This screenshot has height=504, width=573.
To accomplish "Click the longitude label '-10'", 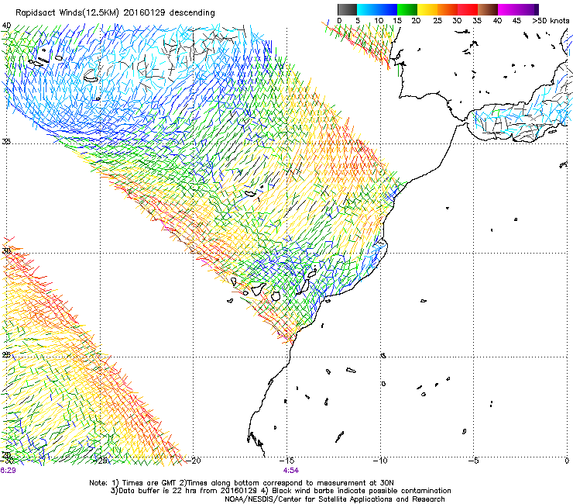I will point(380,461).
